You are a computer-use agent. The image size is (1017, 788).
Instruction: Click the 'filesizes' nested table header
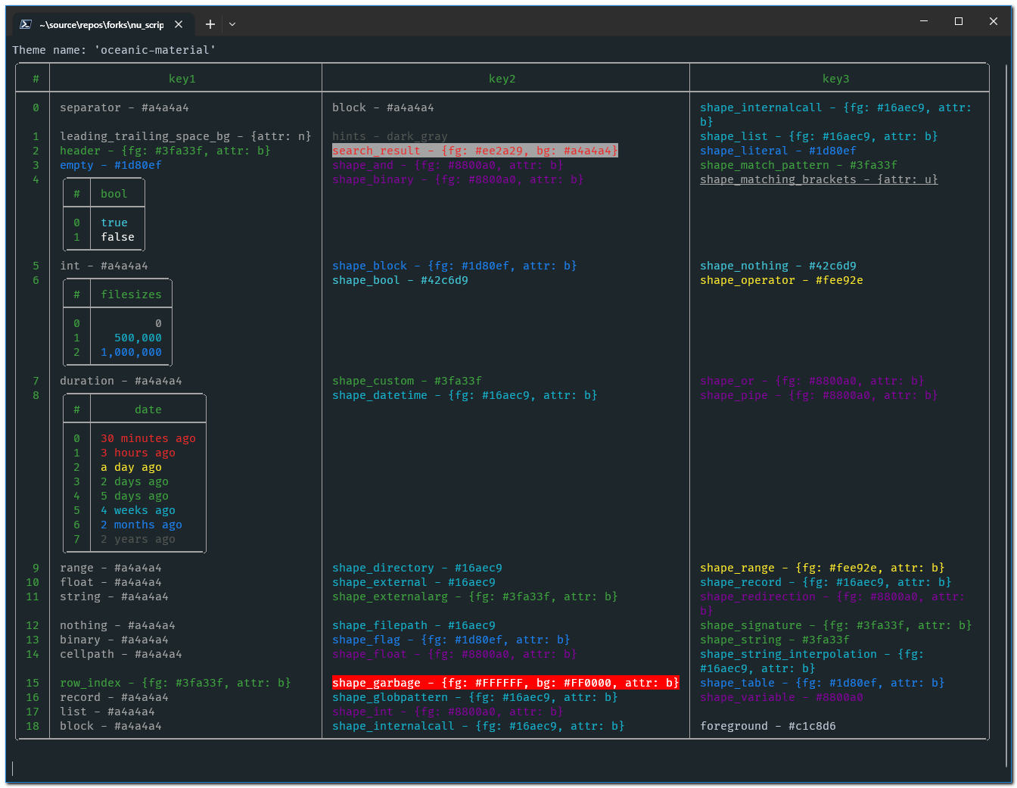tap(131, 294)
